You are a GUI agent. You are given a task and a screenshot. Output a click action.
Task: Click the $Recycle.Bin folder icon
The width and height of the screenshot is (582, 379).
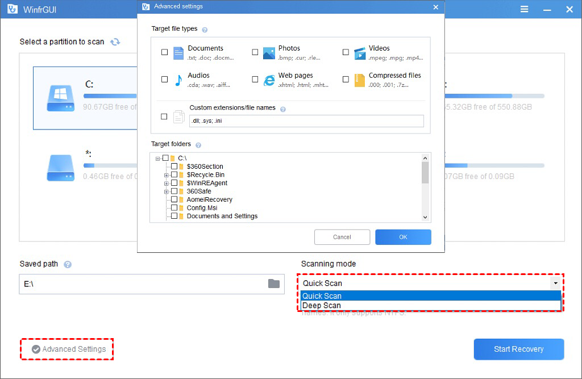[181, 175]
